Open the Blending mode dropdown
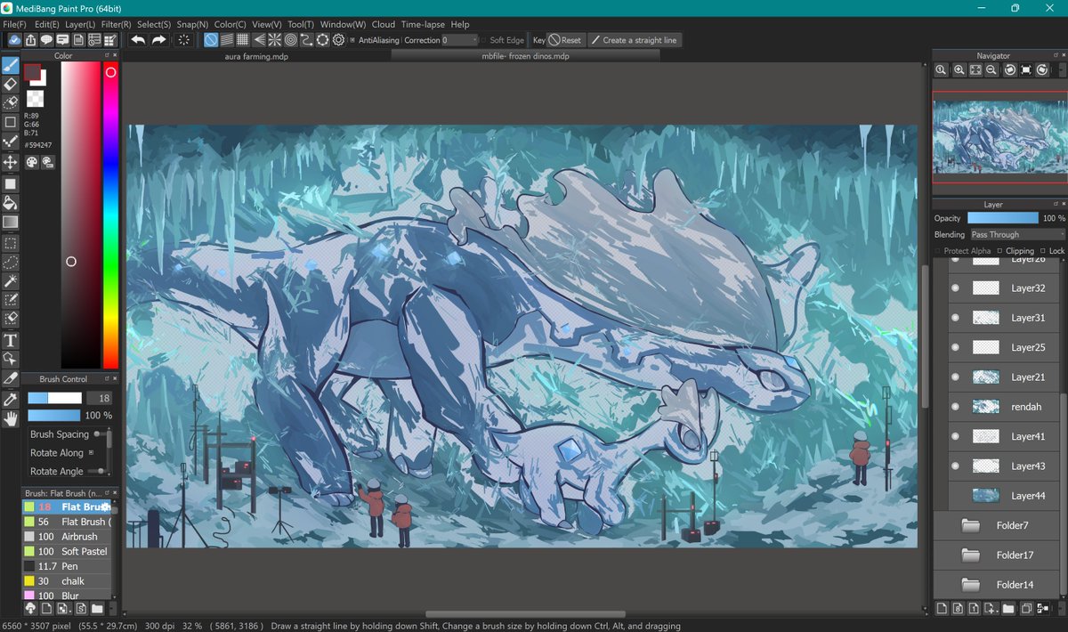The width and height of the screenshot is (1068, 632). coord(1017,235)
